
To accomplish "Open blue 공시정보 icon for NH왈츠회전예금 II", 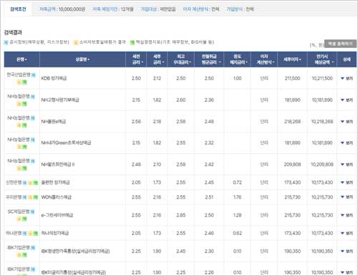I will pos(33,161).
